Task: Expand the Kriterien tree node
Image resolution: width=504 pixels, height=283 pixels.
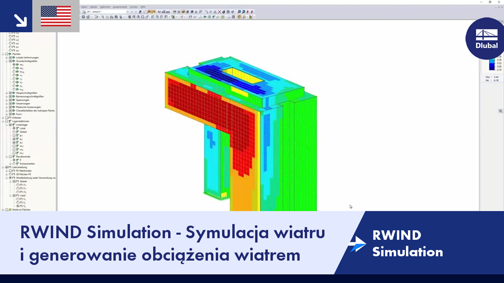Action: 3,118
